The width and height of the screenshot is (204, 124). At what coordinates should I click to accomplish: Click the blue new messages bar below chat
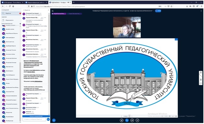(36, 116)
